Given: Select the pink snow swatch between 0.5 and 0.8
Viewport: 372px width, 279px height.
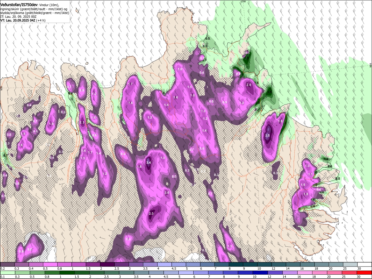Looking at the screenshot, I should coord(50,264).
